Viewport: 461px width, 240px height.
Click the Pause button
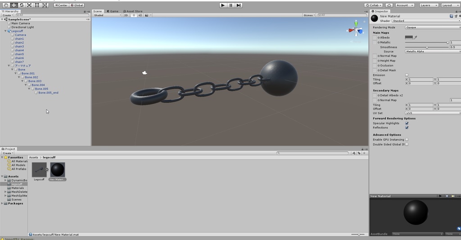(x=231, y=5)
